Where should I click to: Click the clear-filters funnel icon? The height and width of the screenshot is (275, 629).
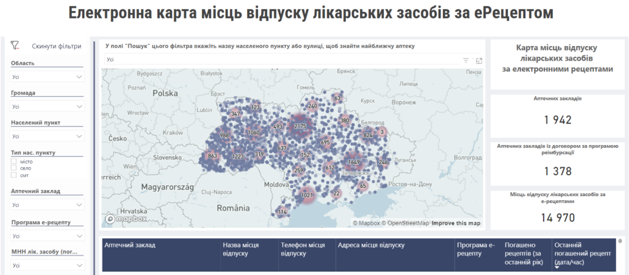point(15,45)
